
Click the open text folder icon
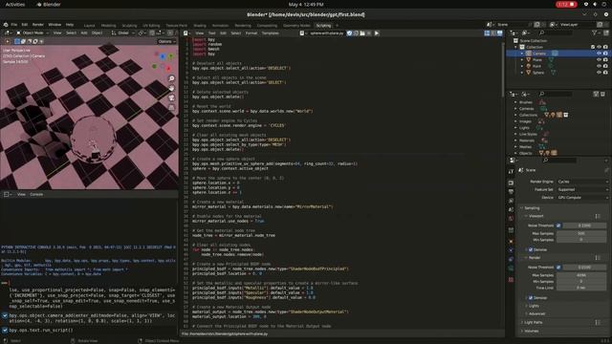tap(362, 33)
